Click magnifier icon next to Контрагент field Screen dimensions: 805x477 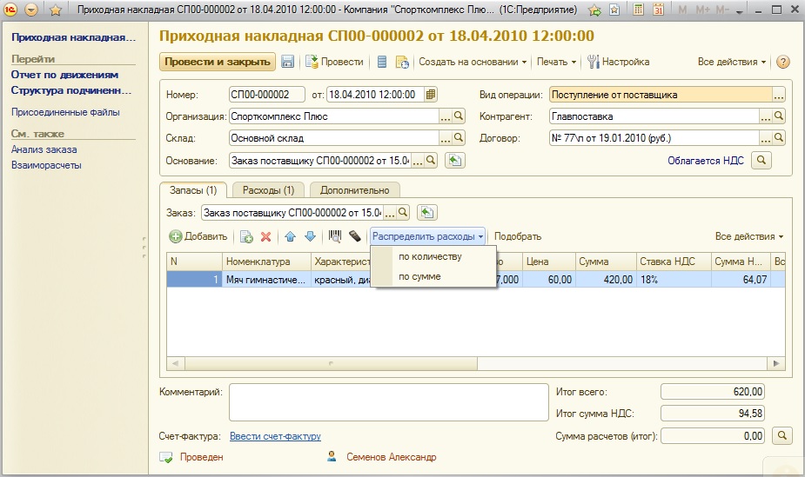[778, 116]
